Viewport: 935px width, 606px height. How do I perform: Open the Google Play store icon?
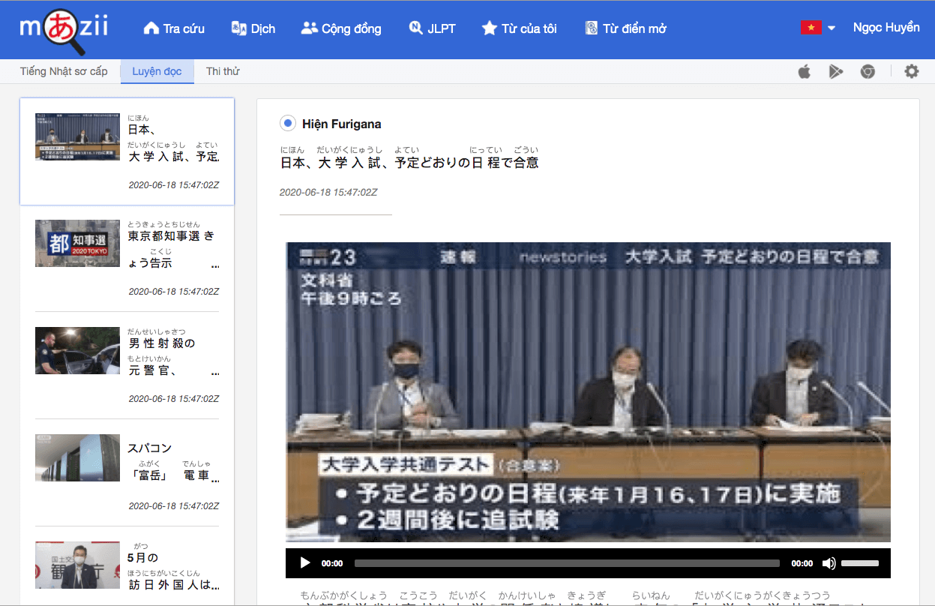[835, 72]
